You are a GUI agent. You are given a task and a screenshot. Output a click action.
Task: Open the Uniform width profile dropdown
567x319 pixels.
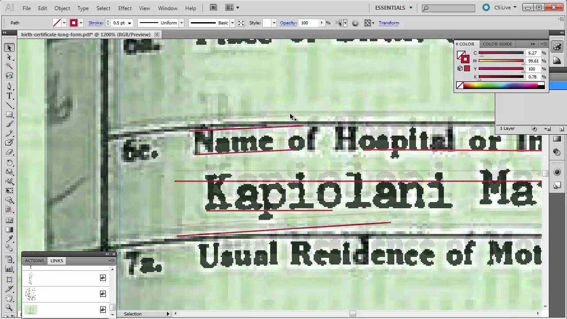point(181,23)
